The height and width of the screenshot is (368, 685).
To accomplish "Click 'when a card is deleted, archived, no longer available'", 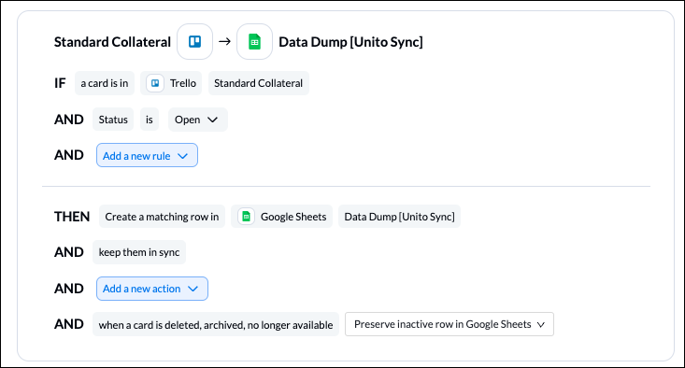I will [x=216, y=324].
